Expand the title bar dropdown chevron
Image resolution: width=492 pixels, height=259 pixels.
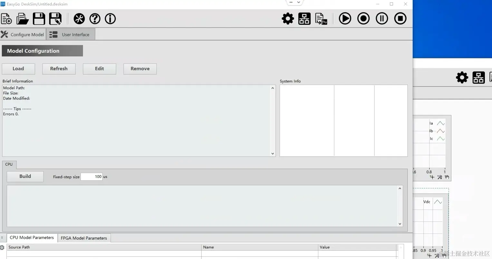pos(299,2)
